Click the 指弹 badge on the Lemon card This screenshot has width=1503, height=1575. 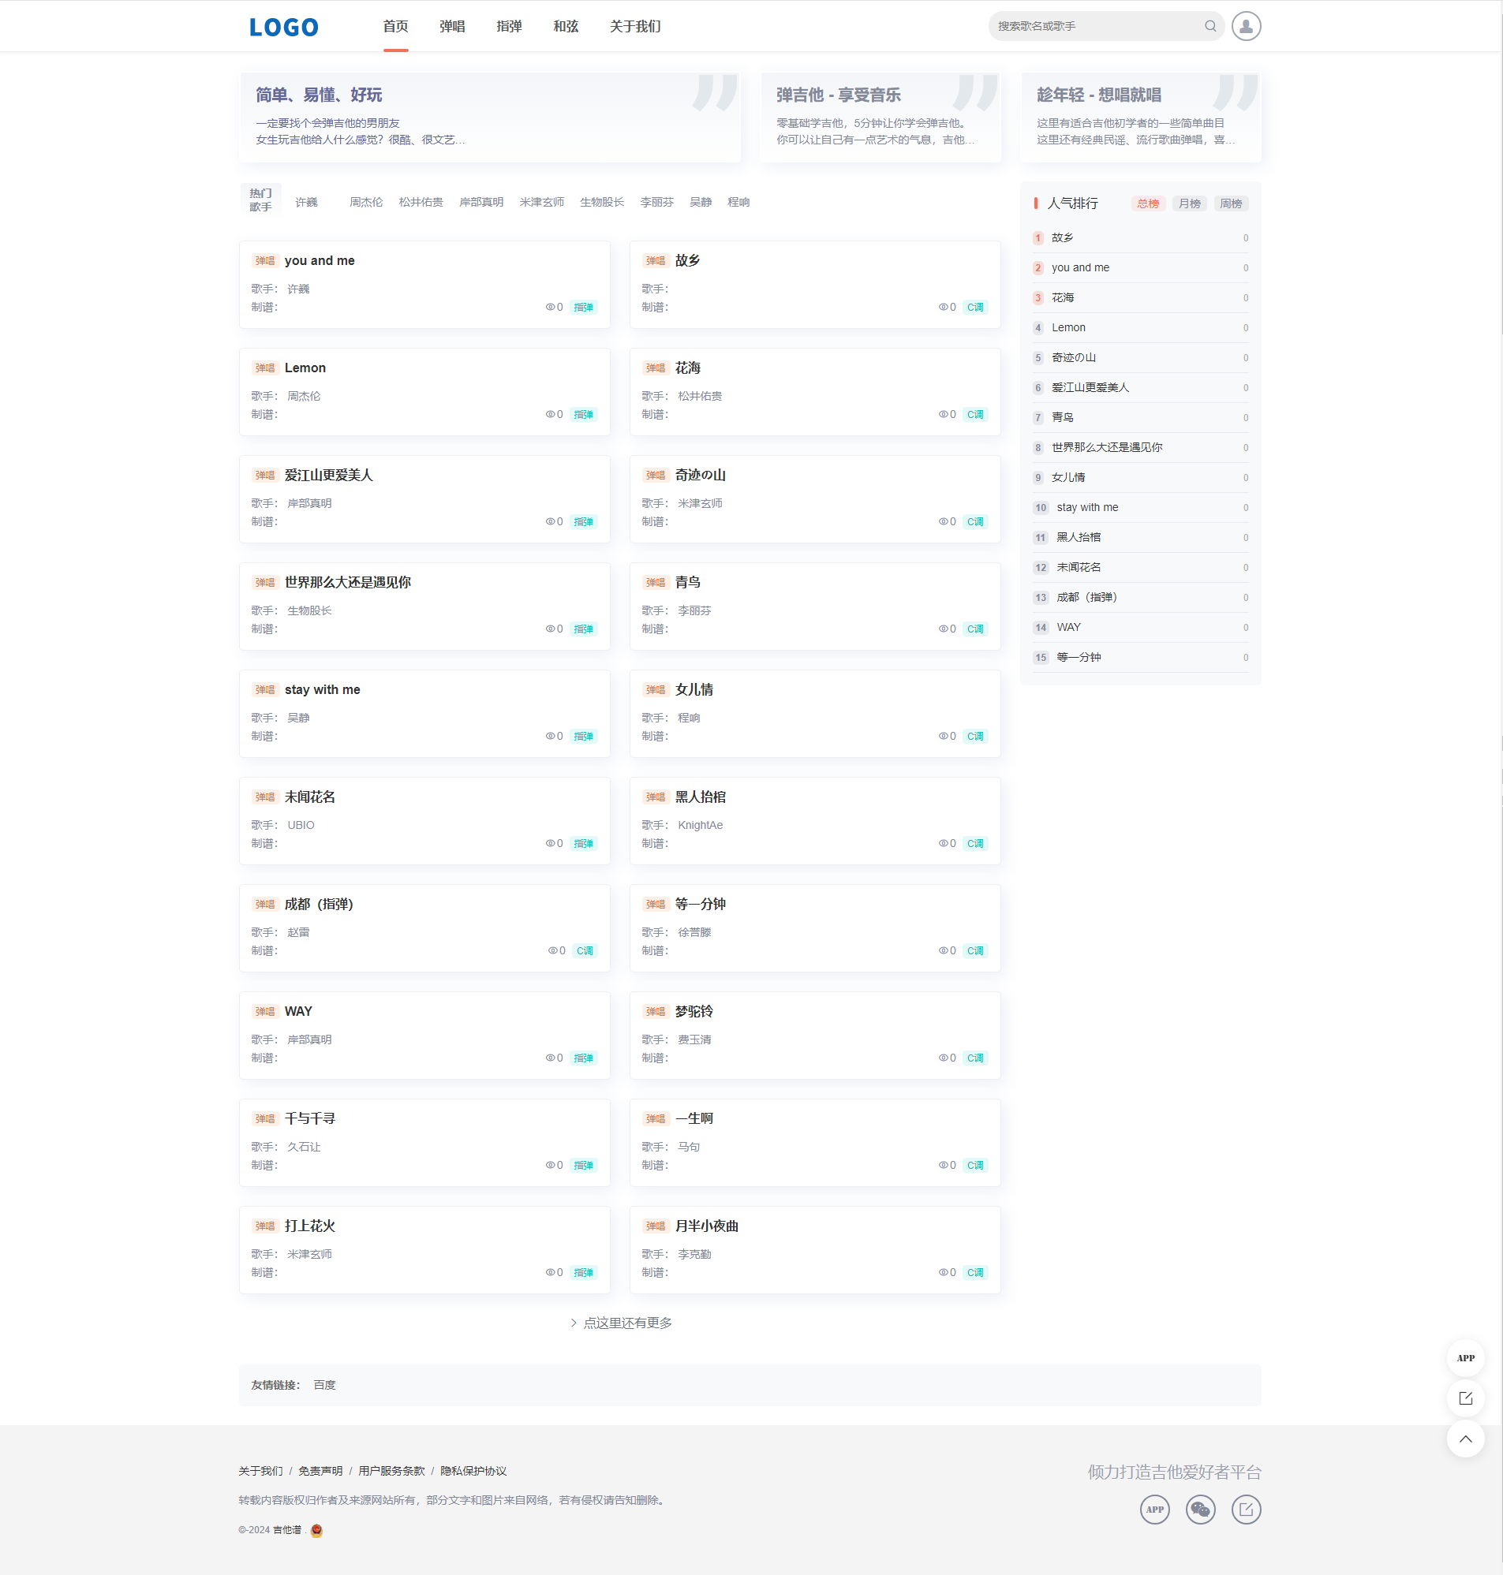coord(584,414)
